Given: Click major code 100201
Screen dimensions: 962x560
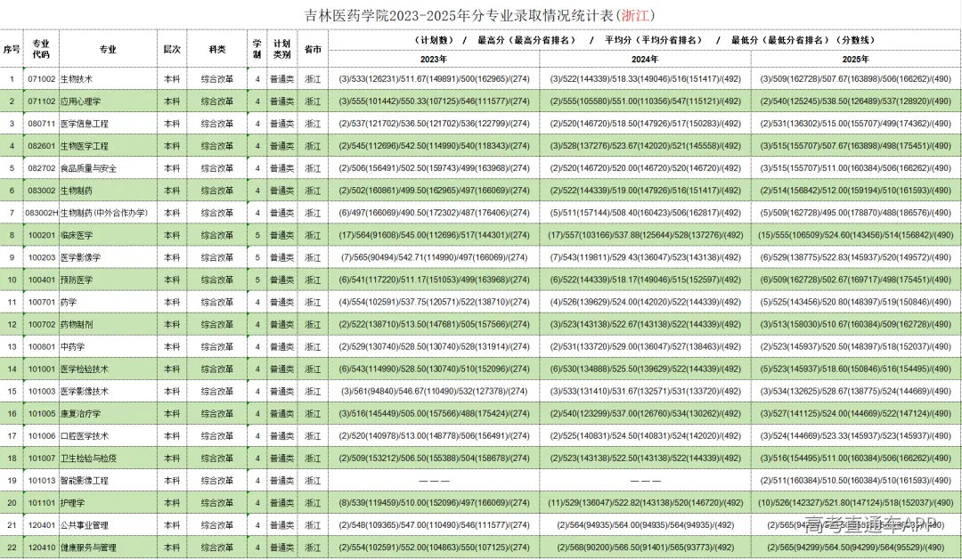Looking at the screenshot, I should (41, 235).
